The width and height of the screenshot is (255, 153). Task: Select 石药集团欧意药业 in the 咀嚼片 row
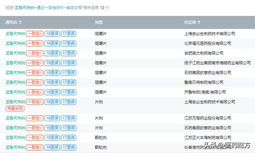(208, 73)
